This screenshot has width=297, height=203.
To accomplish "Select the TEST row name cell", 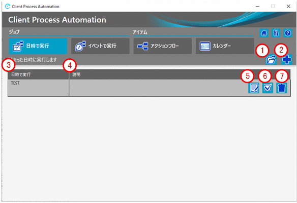I will pos(38,88).
